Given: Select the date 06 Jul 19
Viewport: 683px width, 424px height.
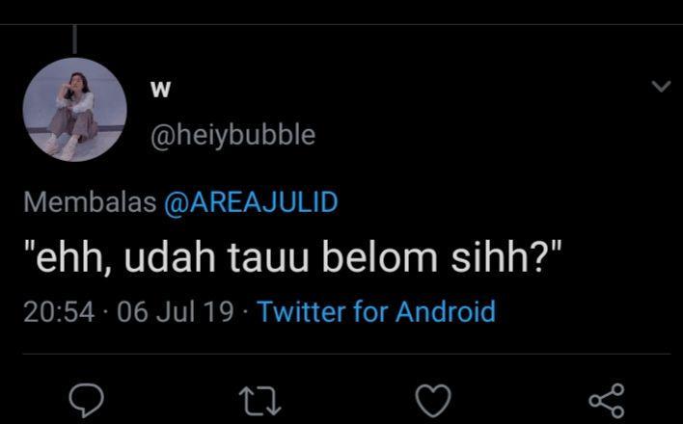Looking at the screenshot, I should click(x=176, y=312).
